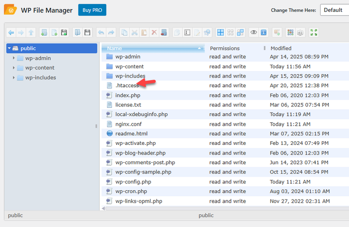Switch view with the colored grid icon
Screen dimensions: 349x227
(x=291, y=33)
